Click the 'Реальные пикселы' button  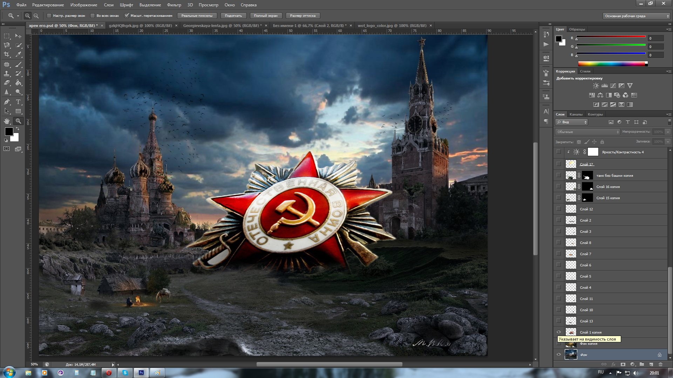[197, 16]
